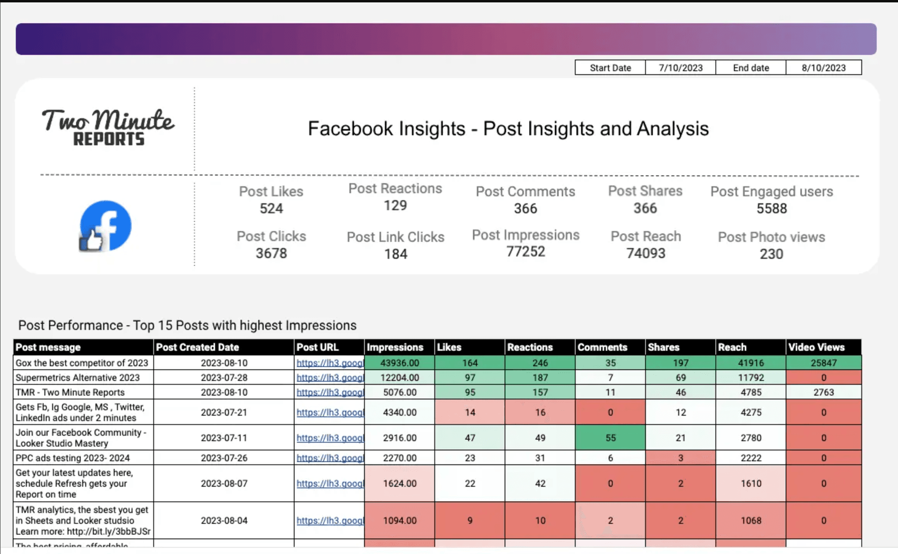898x554 pixels.
Task: Select the 164 likes cell
Action: [x=470, y=363]
